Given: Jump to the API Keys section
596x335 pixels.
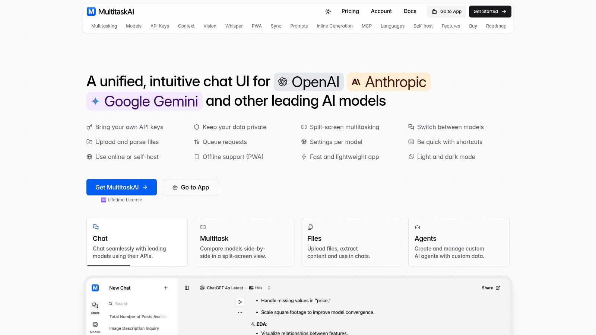Looking at the screenshot, I should click(159, 26).
